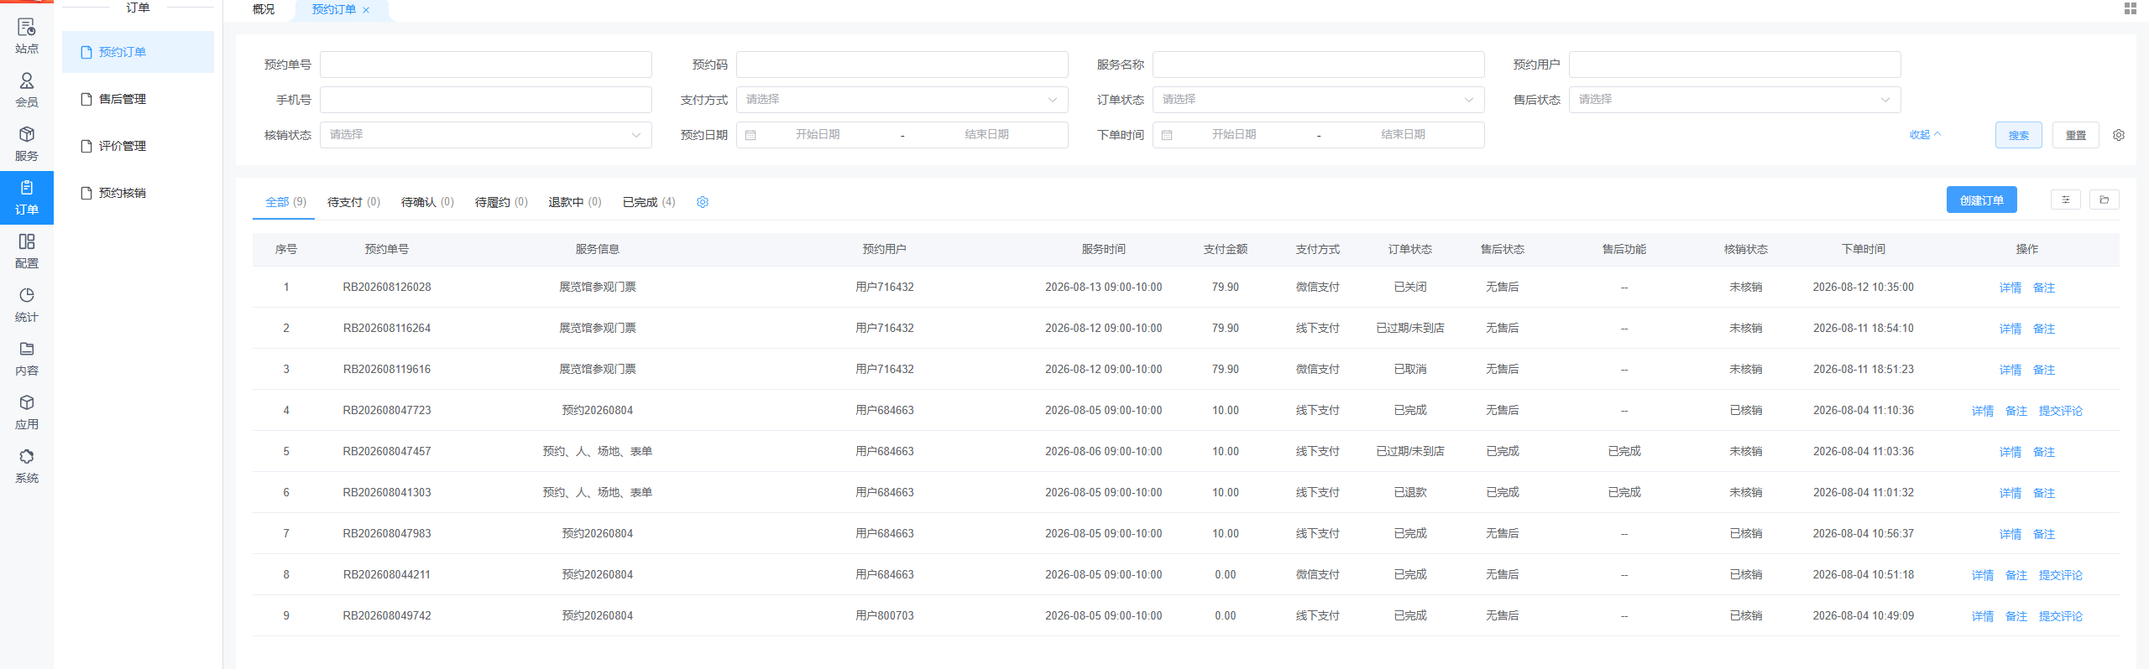This screenshot has width=2149, height=669.
Task: Select the 订单 sidebar section
Action: pos(27,198)
